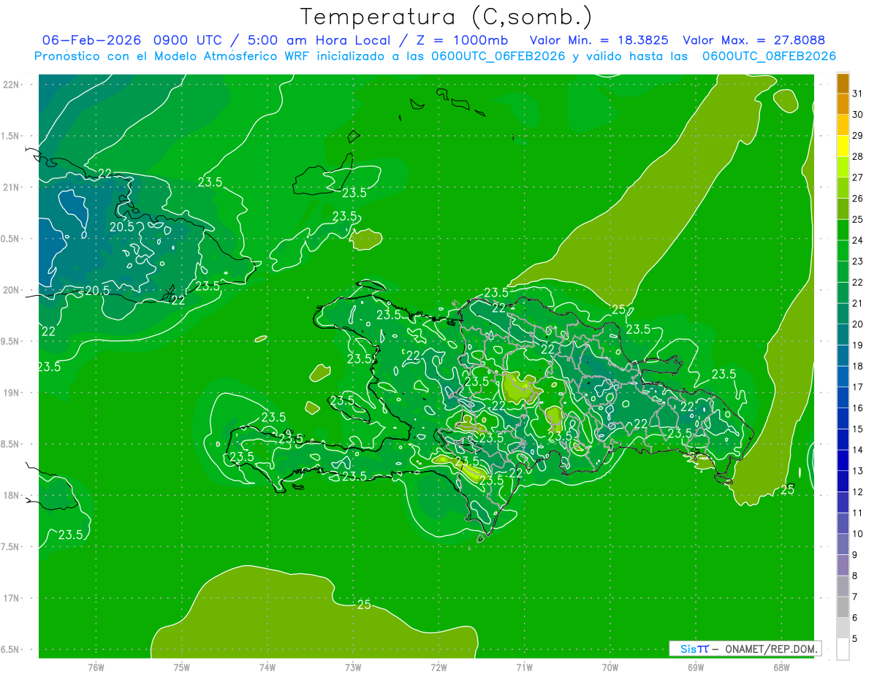Click the "25" label on color scale

click(x=857, y=220)
